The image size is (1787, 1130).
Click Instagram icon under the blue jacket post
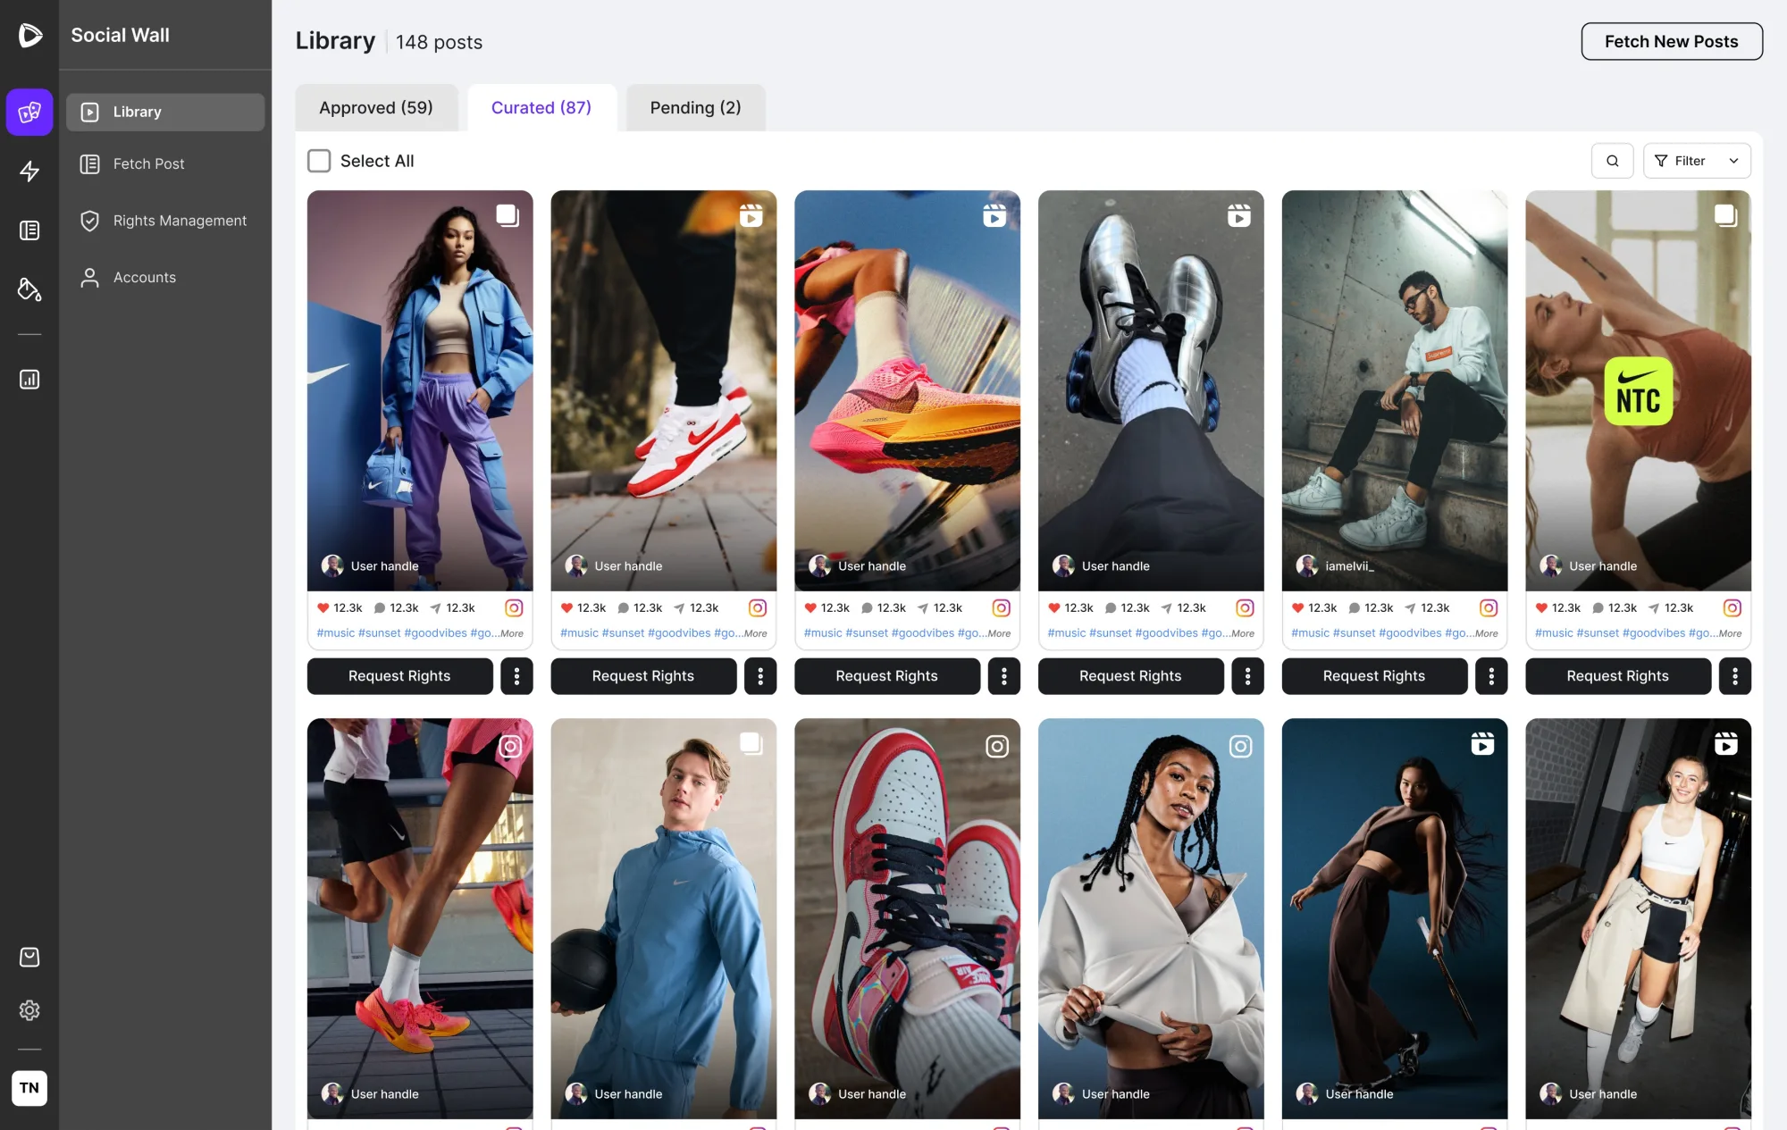(x=514, y=608)
